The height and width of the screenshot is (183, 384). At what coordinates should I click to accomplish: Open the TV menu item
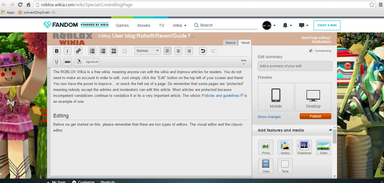click(162, 25)
